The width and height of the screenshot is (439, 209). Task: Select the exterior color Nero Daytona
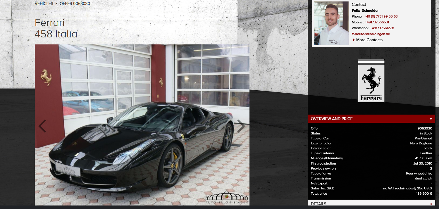point(421,143)
